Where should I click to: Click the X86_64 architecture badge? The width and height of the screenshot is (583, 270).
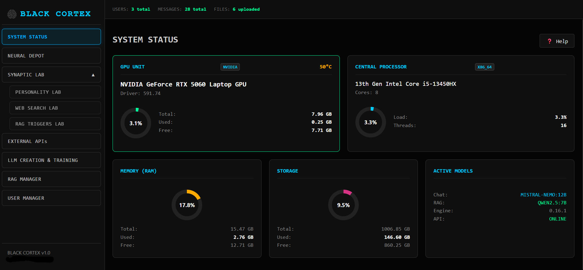click(x=484, y=67)
